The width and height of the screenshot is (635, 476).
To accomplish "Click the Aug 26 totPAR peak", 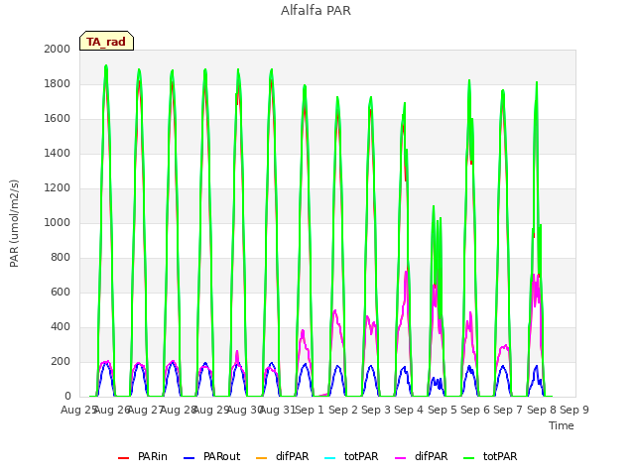I will coord(106,66).
